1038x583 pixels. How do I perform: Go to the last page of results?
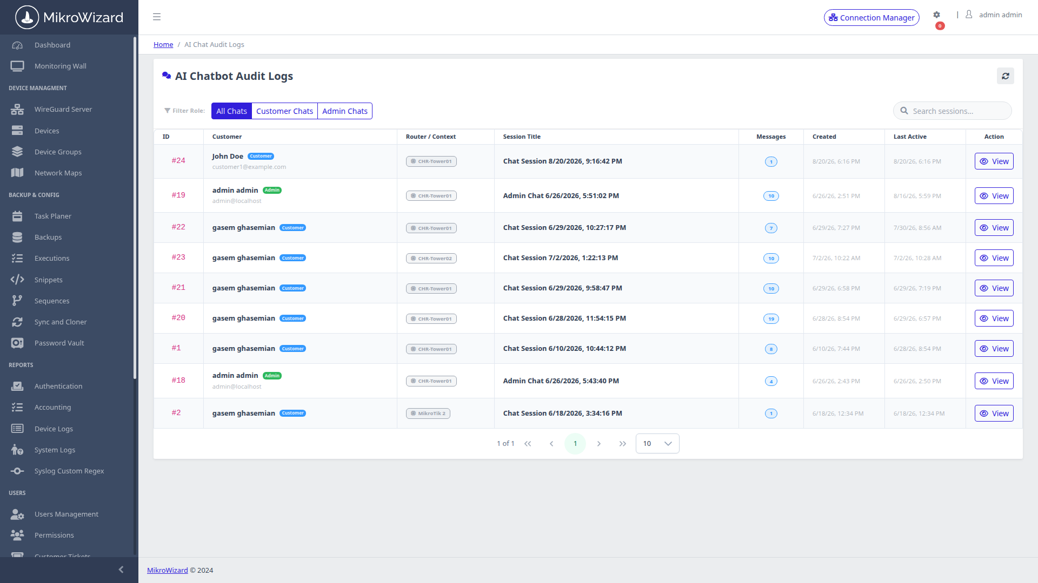click(x=623, y=444)
